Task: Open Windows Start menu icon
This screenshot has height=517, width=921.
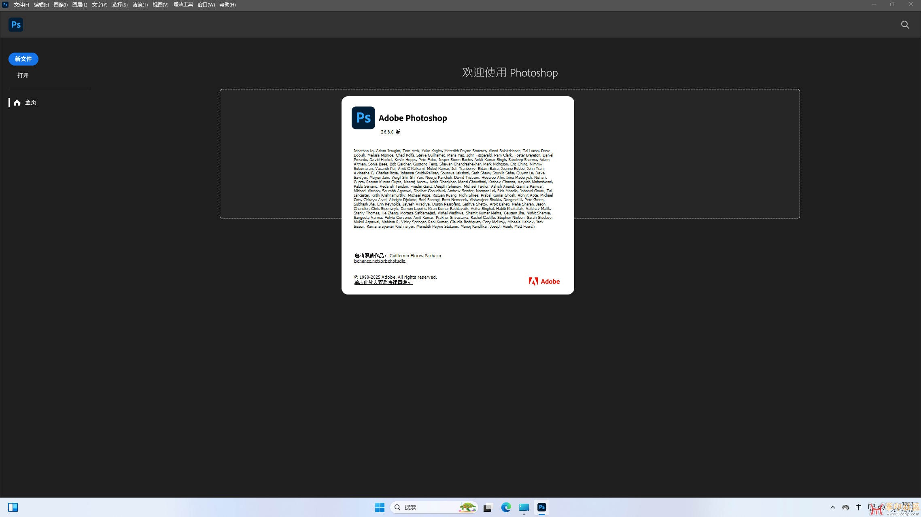Action: coord(380,507)
